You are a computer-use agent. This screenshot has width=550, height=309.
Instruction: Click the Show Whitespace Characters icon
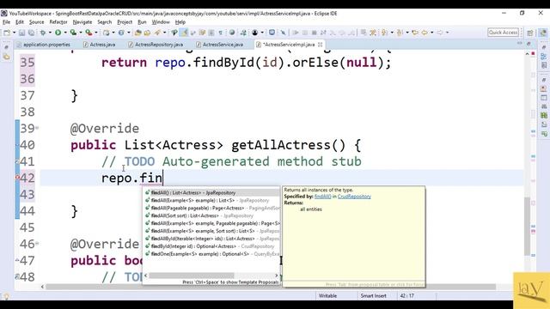(221, 33)
